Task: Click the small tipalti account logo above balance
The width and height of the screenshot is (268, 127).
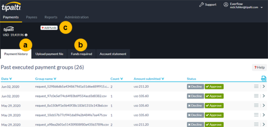Action: pyautogui.click(x=9, y=29)
